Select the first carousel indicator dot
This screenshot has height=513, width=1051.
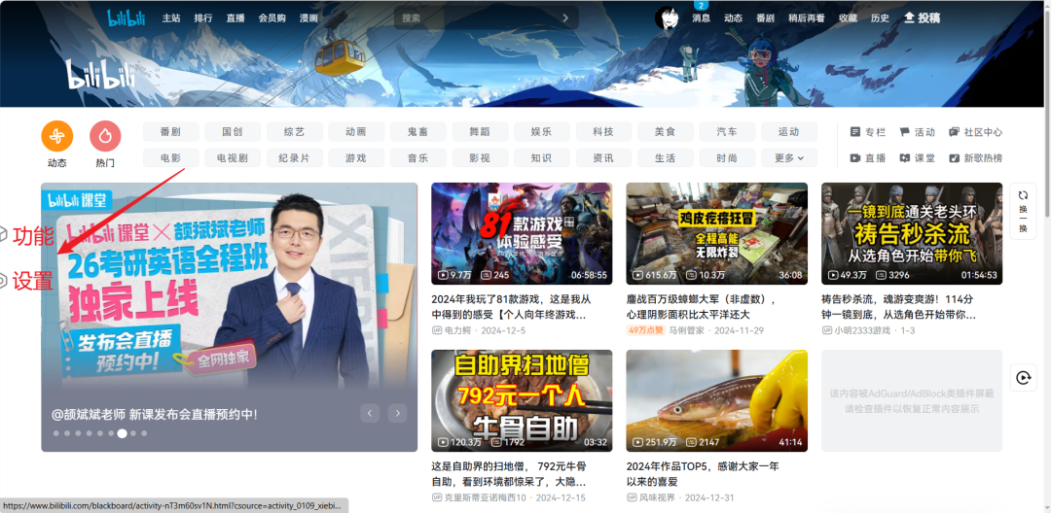56,433
